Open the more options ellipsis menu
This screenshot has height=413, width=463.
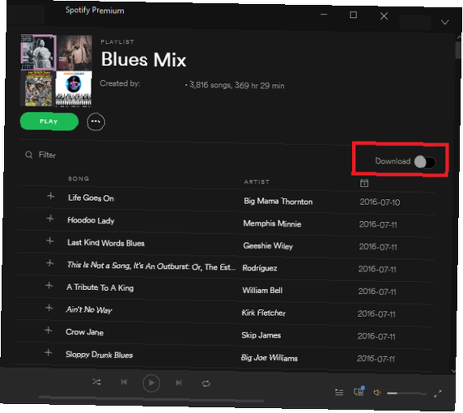point(96,122)
